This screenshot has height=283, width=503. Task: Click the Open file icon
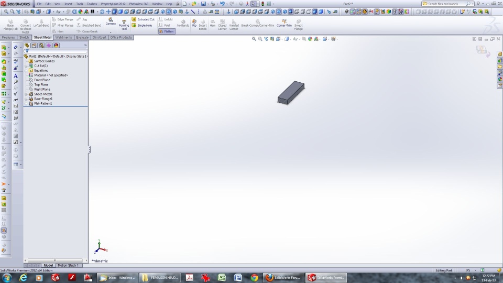194,4
